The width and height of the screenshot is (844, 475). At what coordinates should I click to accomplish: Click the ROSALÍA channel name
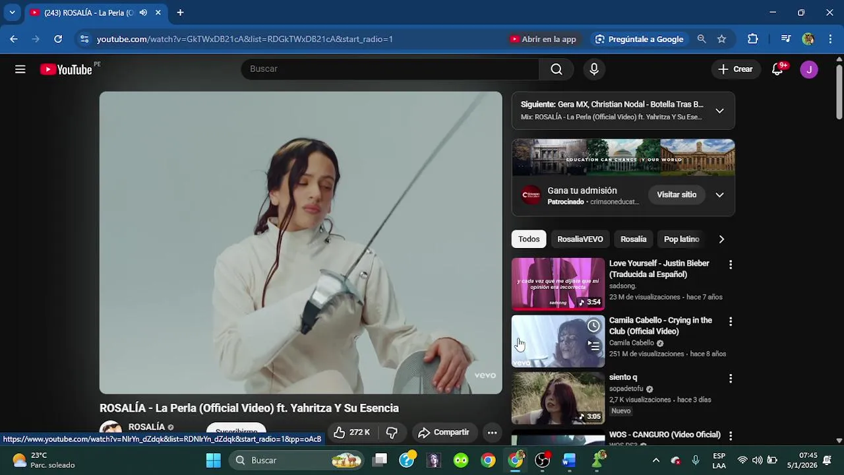click(146, 427)
